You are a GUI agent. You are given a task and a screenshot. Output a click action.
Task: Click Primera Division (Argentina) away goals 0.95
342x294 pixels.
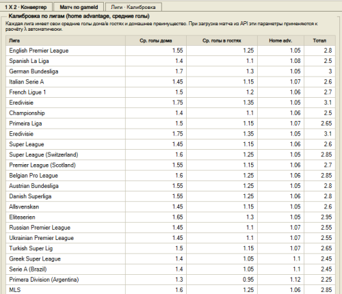(222, 280)
